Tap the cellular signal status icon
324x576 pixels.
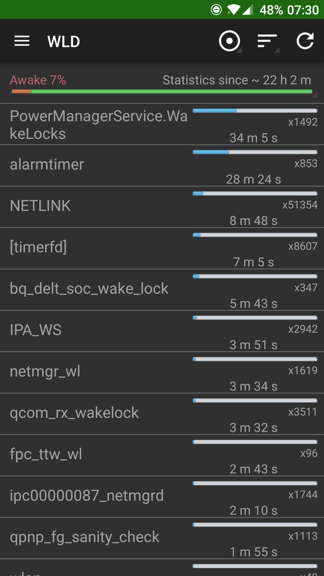[x=247, y=10]
